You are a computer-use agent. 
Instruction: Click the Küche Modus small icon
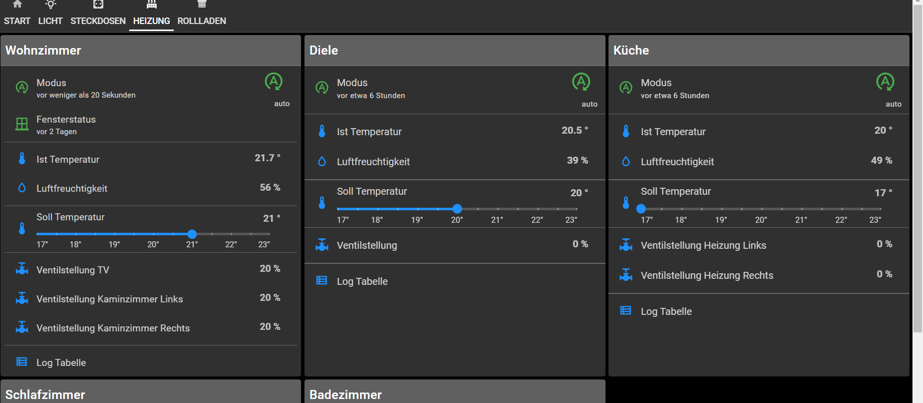pos(626,88)
